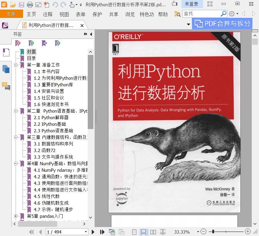This screenshot has width=259, height=236.
Task: Select bookmark 4.5 线性代数
Action: pyautogui.click(x=47, y=196)
